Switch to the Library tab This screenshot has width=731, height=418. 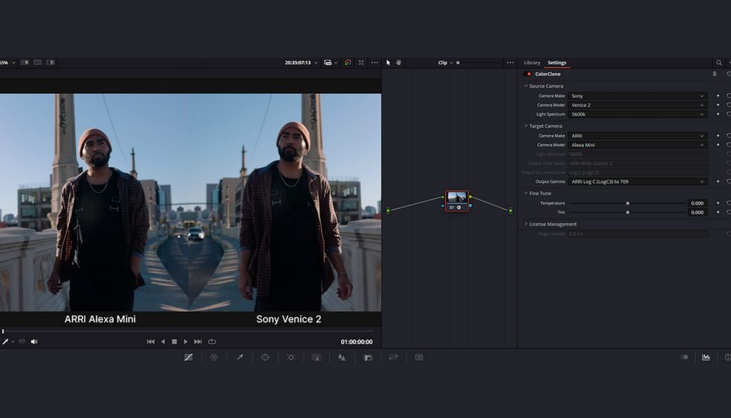532,63
